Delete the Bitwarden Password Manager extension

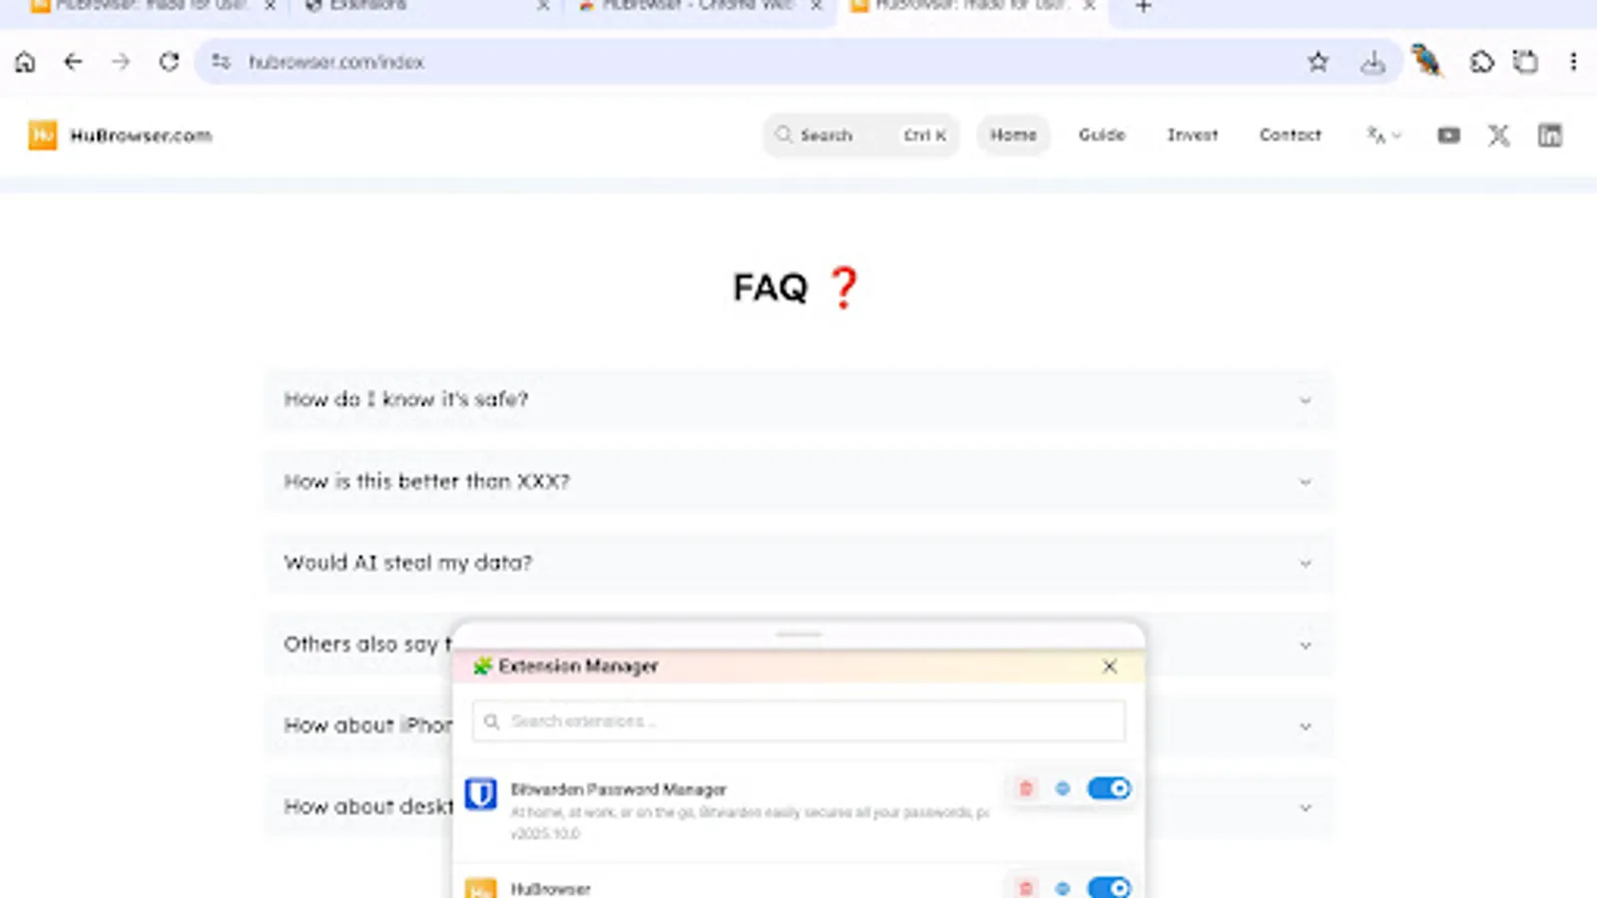[x=1025, y=788]
